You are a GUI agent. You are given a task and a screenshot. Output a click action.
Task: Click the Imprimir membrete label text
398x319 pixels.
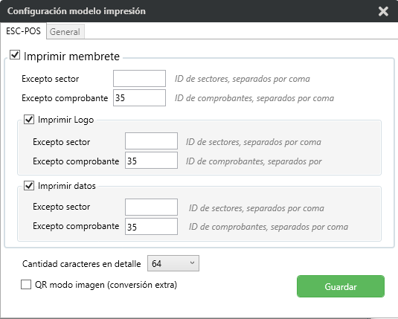(x=71, y=56)
